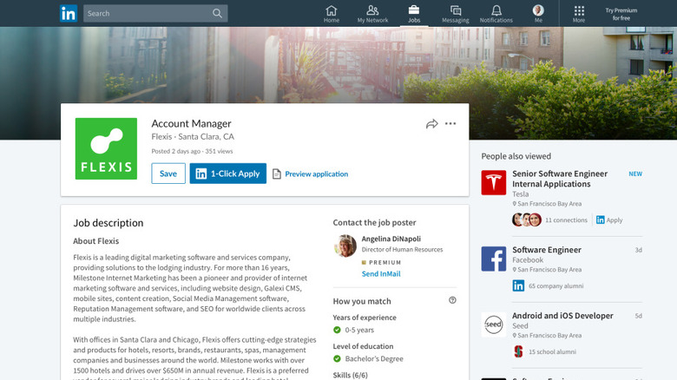Screen dimensions: 677x380
Task: Click the LinkedIn icon beside company alumni
Action: click(518, 285)
